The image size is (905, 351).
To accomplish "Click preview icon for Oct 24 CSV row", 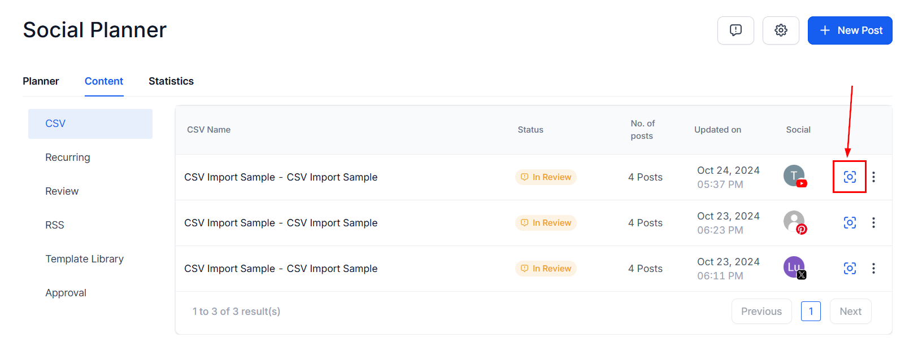I will (x=850, y=177).
